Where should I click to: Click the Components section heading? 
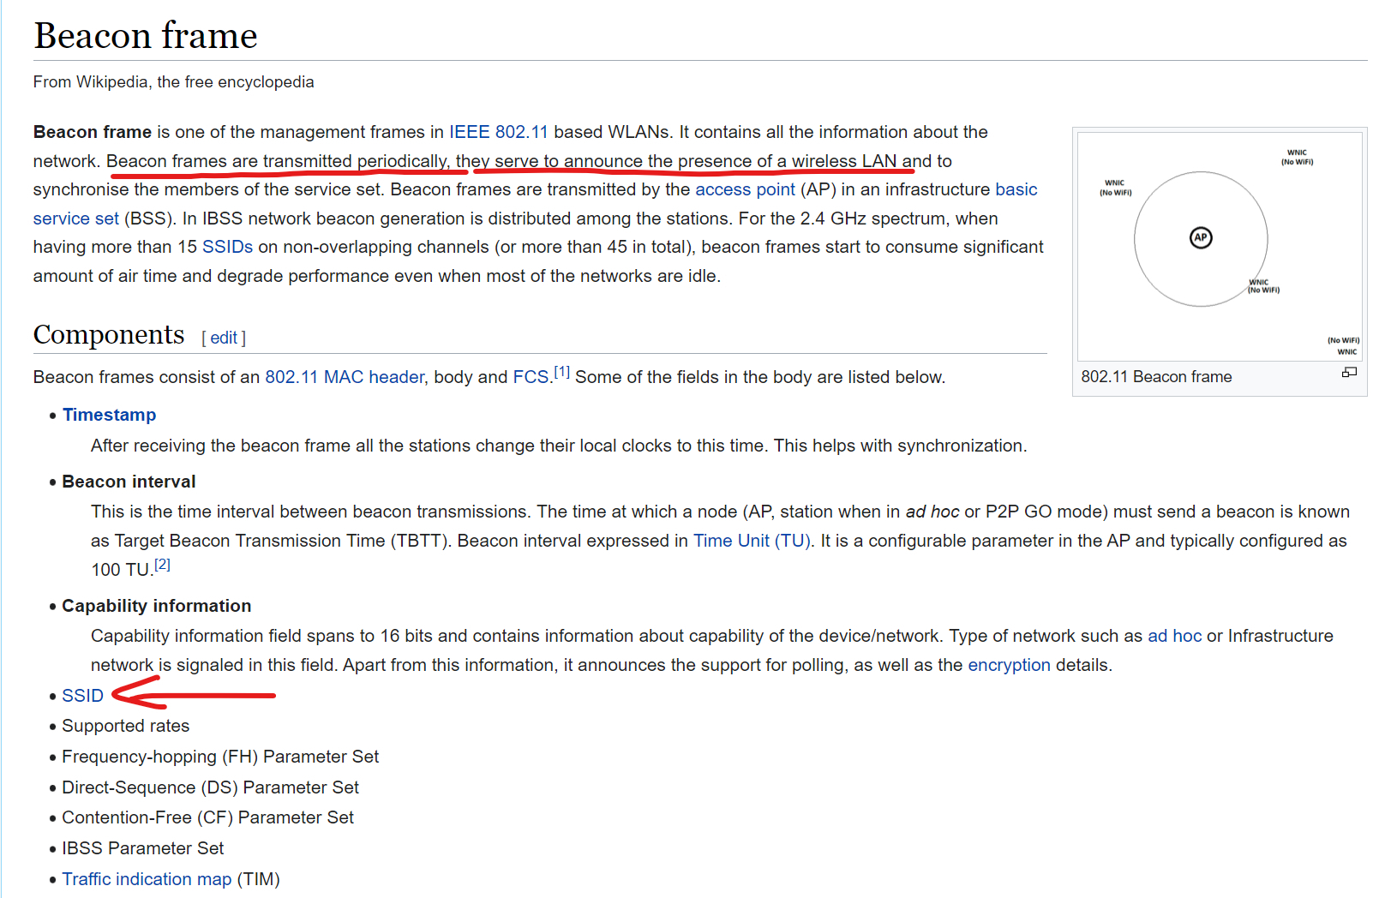pyautogui.click(x=109, y=334)
